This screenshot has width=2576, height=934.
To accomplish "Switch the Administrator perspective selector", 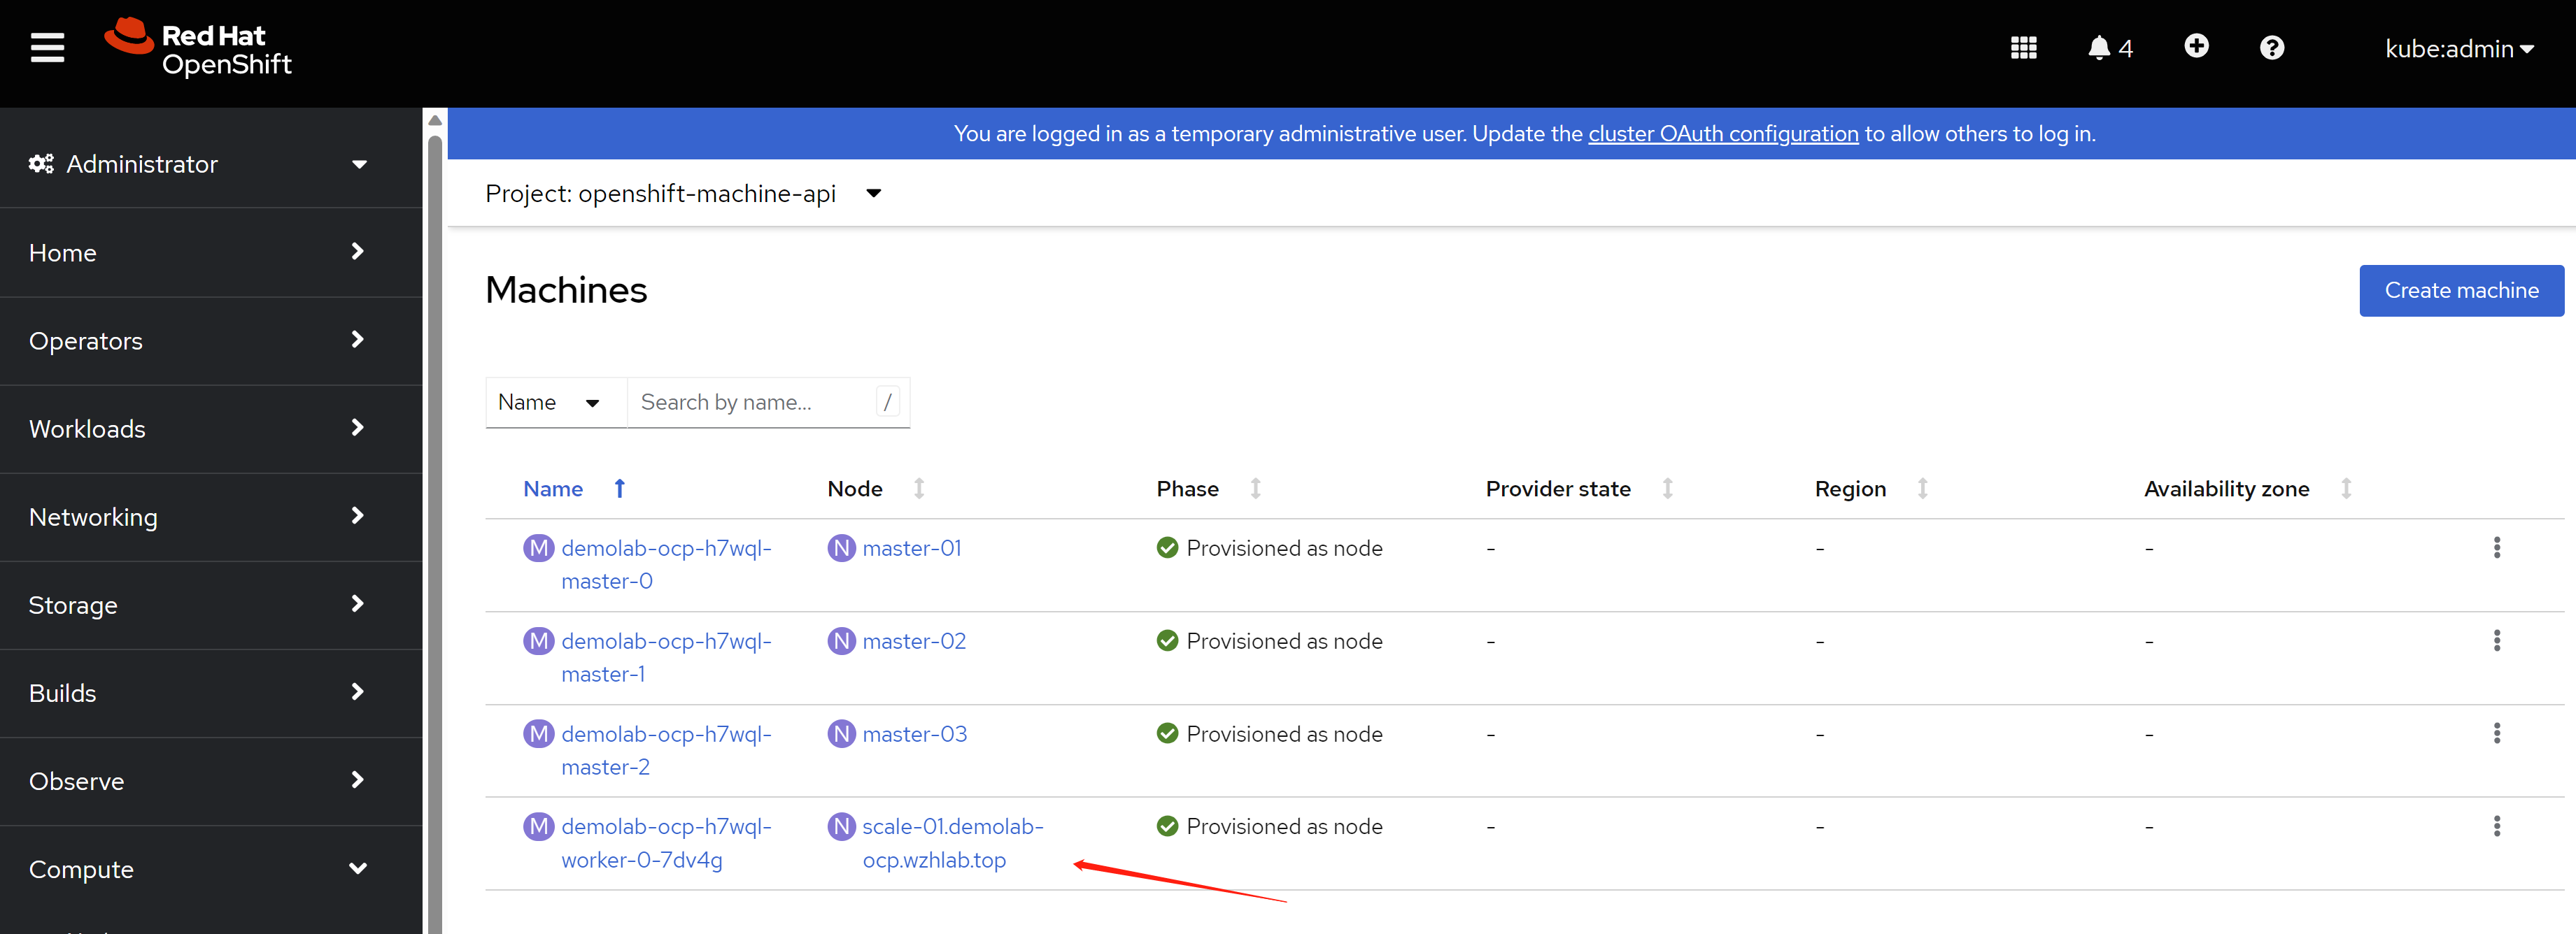I will 198,164.
